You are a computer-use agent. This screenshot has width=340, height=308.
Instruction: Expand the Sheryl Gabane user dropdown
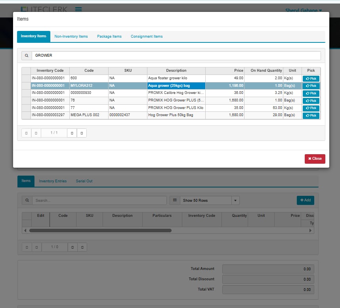[303, 10]
